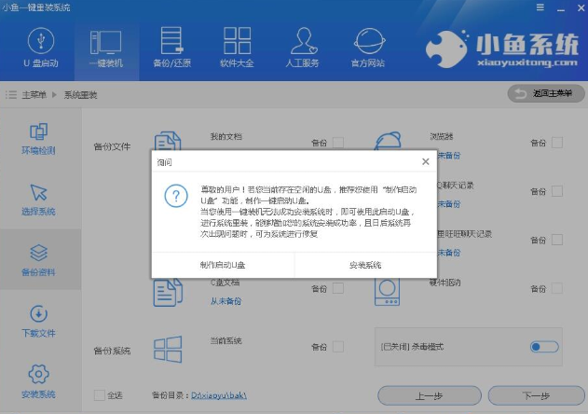
Task: Click 未备份 status under 阿里旺旺聊天记录
Action: [x=449, y=253]
